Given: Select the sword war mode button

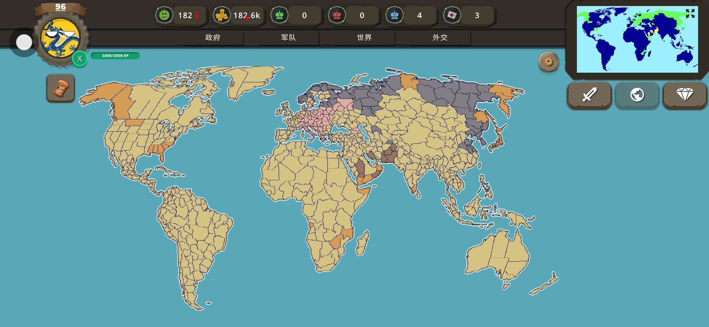Looking at the screenshot, I should coord(589,95).
